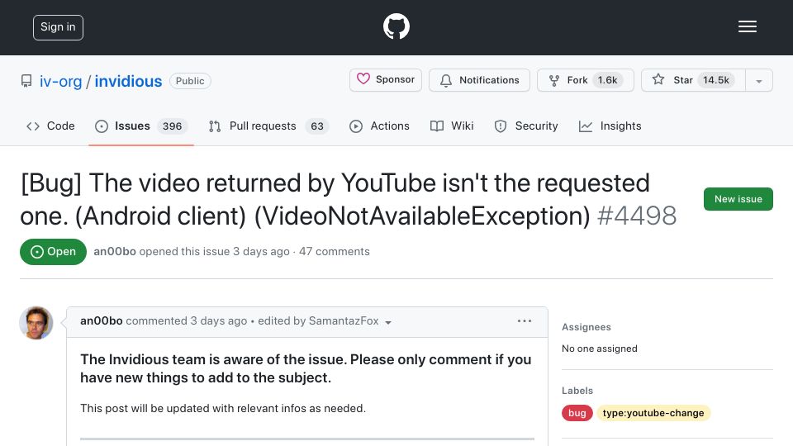Viewport: 793px width, 446px height.
Task: Click the Actions play icon
Action: [356, 126]
